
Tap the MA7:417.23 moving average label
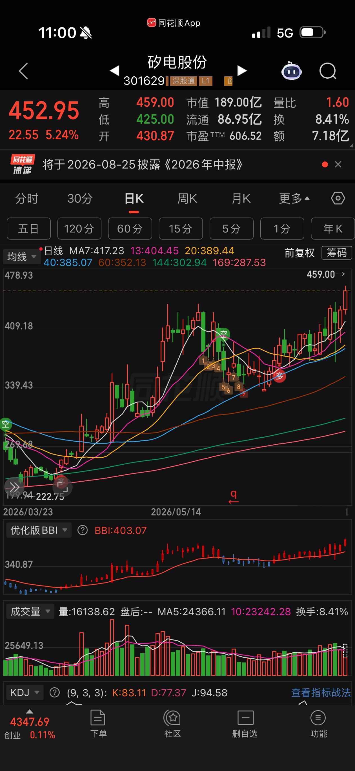[x=96, y=251]
